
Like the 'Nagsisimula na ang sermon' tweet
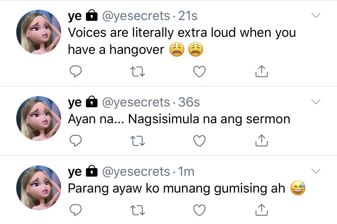click(x=200, y=141)
